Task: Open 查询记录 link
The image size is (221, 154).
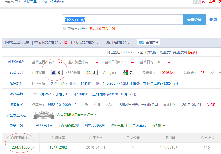Action: coord(215,20)
